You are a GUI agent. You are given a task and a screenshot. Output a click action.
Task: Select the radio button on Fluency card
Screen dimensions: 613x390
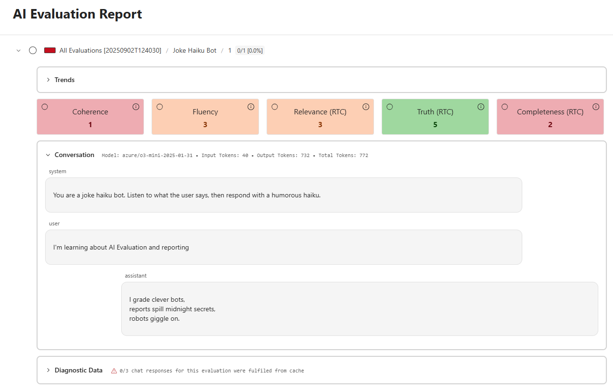[160, 107]
